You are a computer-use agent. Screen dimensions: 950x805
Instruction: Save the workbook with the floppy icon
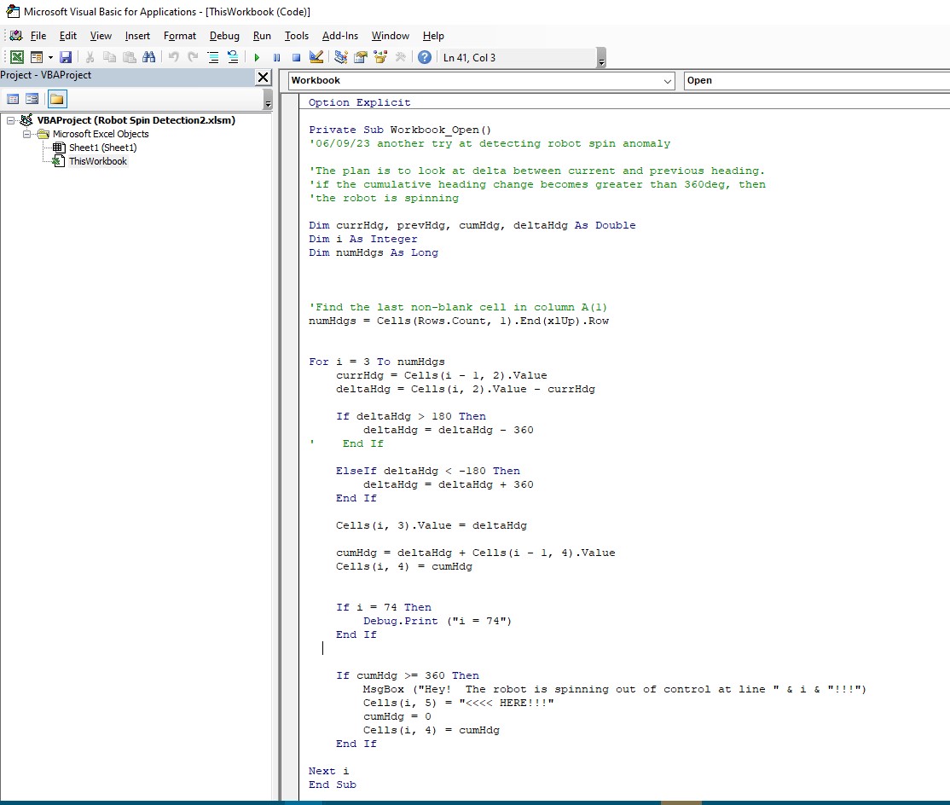[x=66, y=57]
